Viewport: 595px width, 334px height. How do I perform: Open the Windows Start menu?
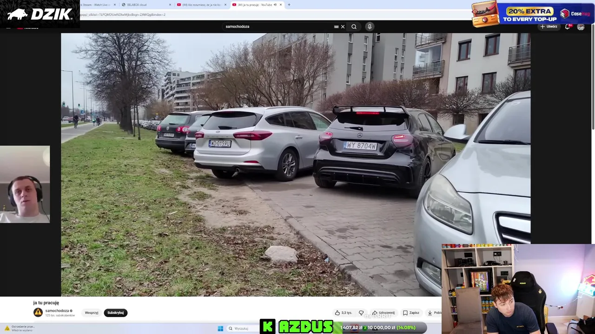click(220, 328)
